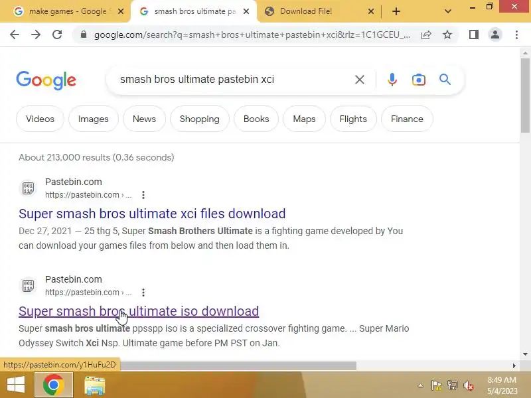
Task: Filter results by Videos
Action: [40, 119]
